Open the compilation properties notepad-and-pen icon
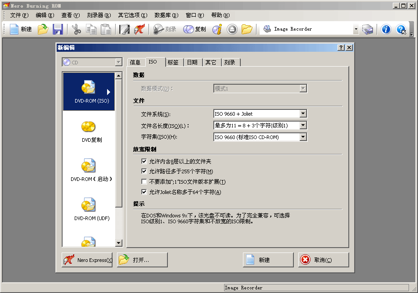The width and height of the screenshot is (418, 293). [124, 29]
